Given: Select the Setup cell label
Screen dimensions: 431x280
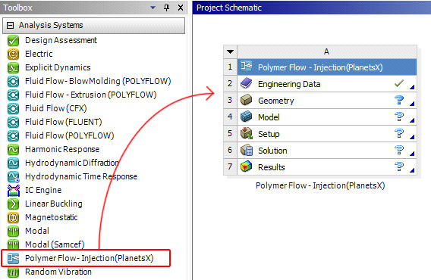Looking at the screenshot, I should pyautogui.click(x=269, y=134).
